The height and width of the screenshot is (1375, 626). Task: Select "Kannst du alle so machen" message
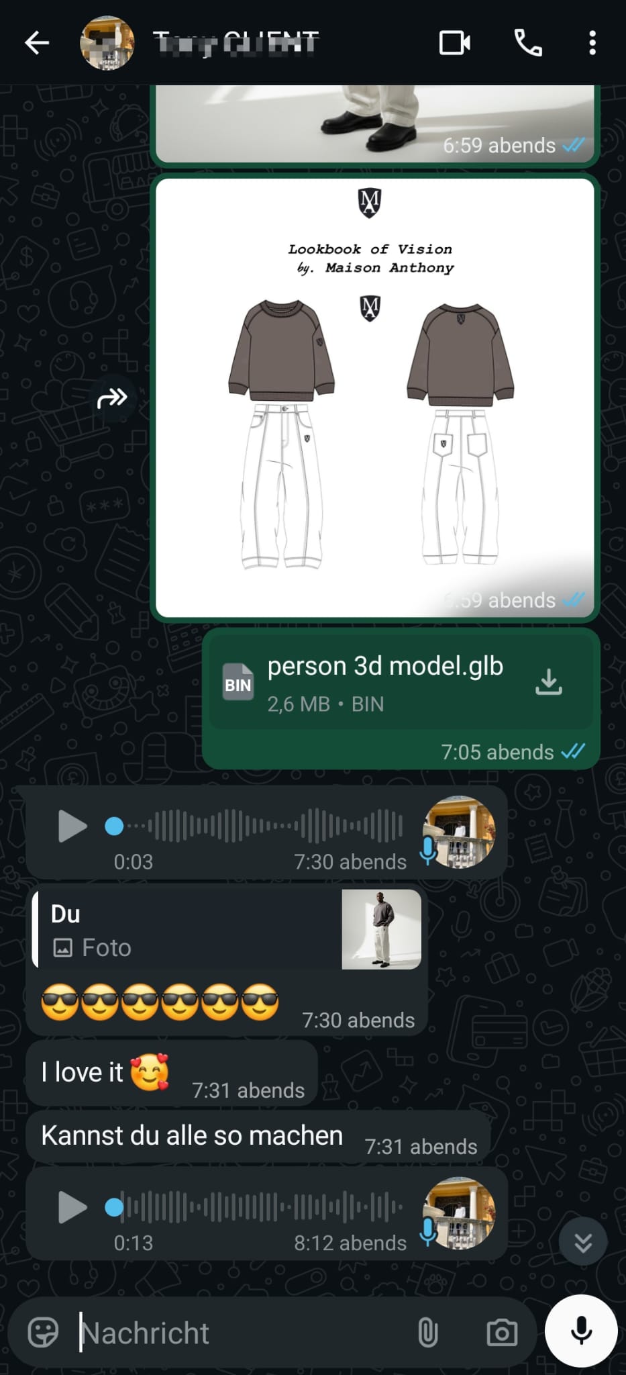pyautogui.click(x=258, y=1136)
